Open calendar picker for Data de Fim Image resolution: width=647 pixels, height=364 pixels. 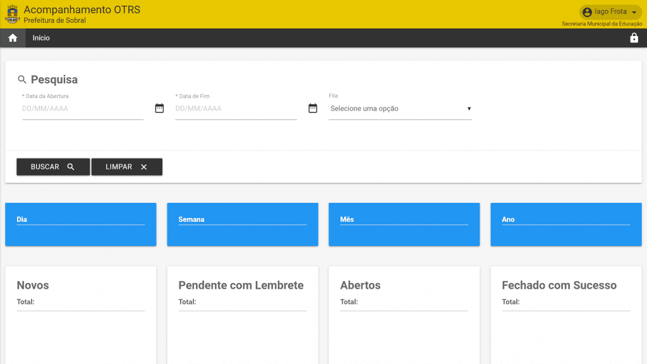313,108
